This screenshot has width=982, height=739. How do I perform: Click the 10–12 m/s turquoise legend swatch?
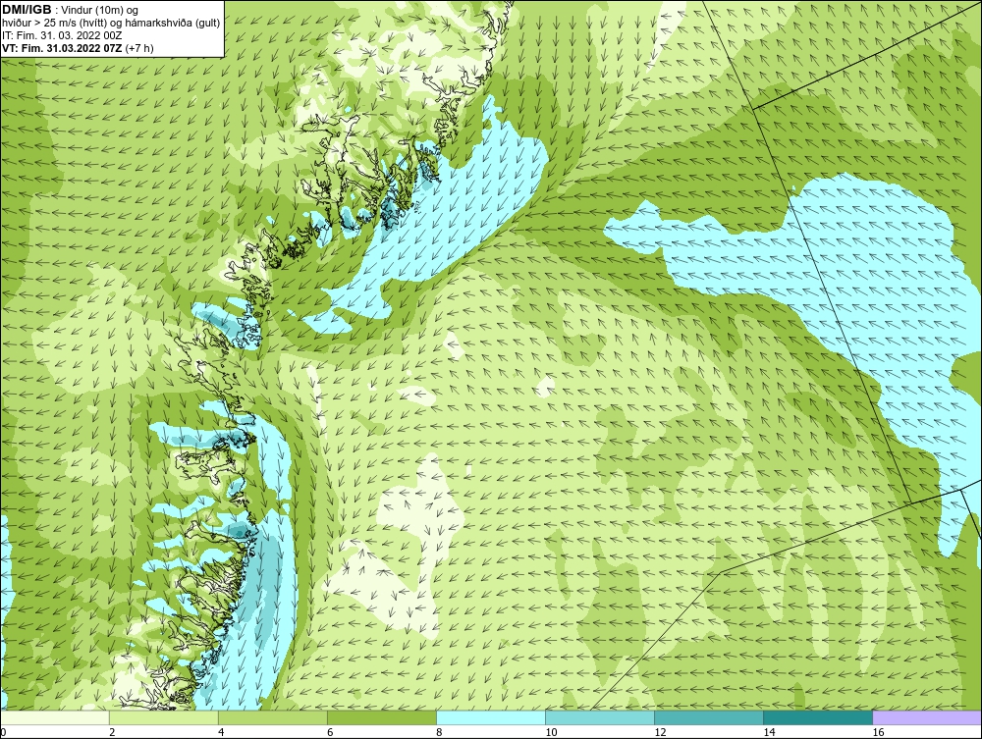(x=599, y=717)
